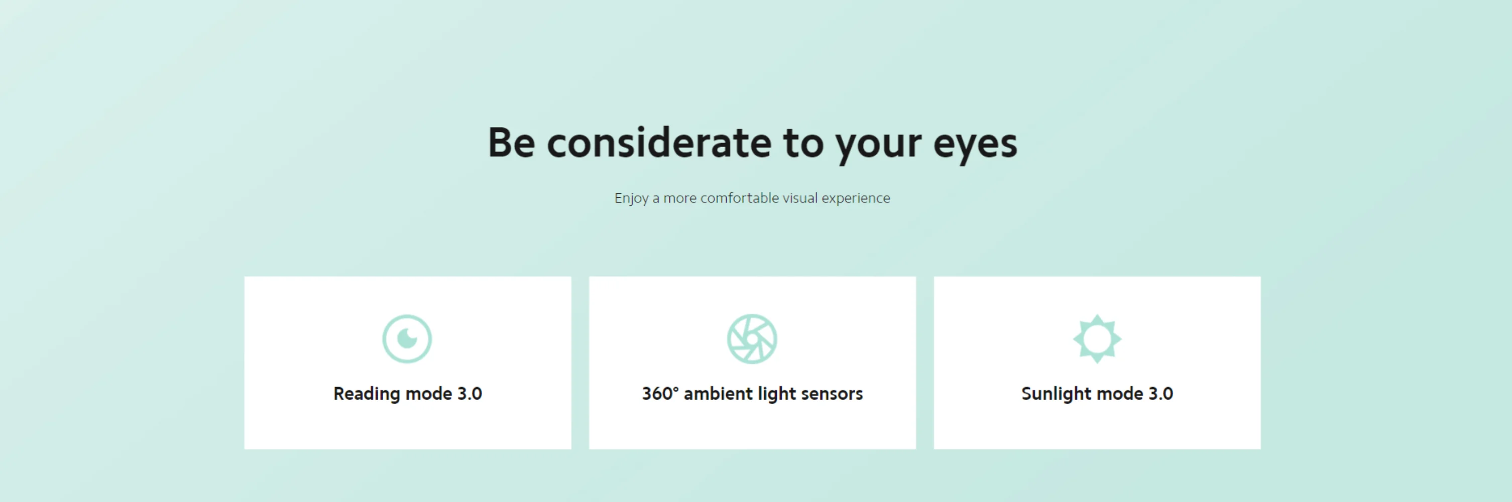Screen dimensions: 1512x502
Task: Click the '3.0' in the Reading mode label
Action: coord(470,394)
